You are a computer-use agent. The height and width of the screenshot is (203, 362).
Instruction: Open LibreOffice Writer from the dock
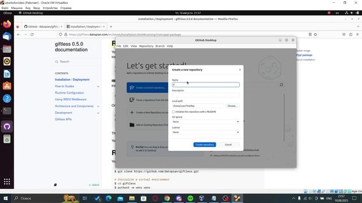pos(7,74)
